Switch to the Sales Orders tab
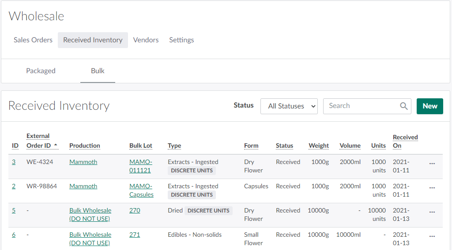452x250 pixels. click(33, 40)
